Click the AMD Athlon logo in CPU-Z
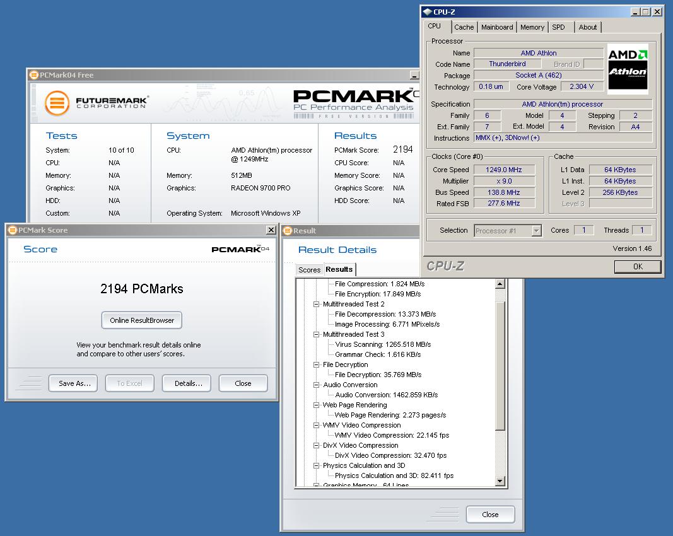This screenshot has height=536, width=673. [628, 69]
